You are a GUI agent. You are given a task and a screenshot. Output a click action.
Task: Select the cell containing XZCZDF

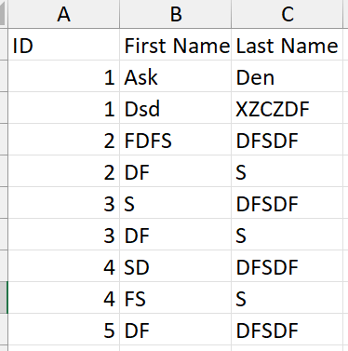tap(288, 108)
